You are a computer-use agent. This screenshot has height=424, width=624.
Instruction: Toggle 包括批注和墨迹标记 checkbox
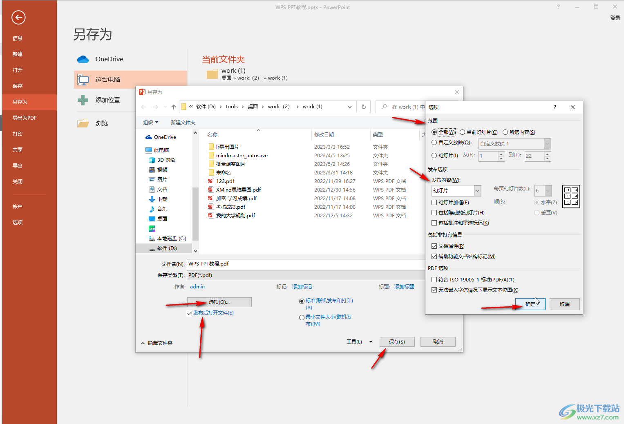click(x=434, y=223)
